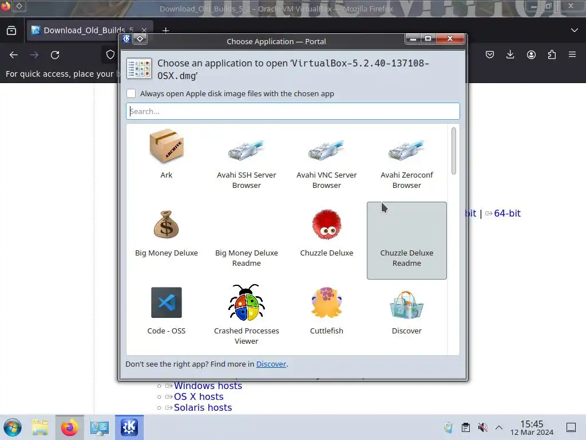Open Firefox account icon
This screenshot has height=440, width=586.
[531, 54]
